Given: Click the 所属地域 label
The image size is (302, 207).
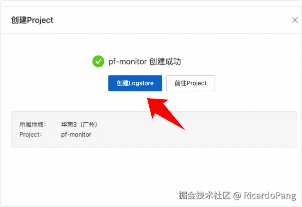Looking at the screenshot, I should (x=32, y=125).
